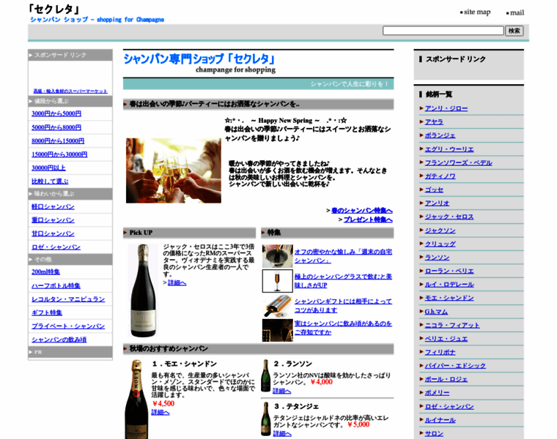Image resolution: width=557 pixels, height=439 pixels.
Task: Click the champagne gift box thumbnail
Action: 278,306
